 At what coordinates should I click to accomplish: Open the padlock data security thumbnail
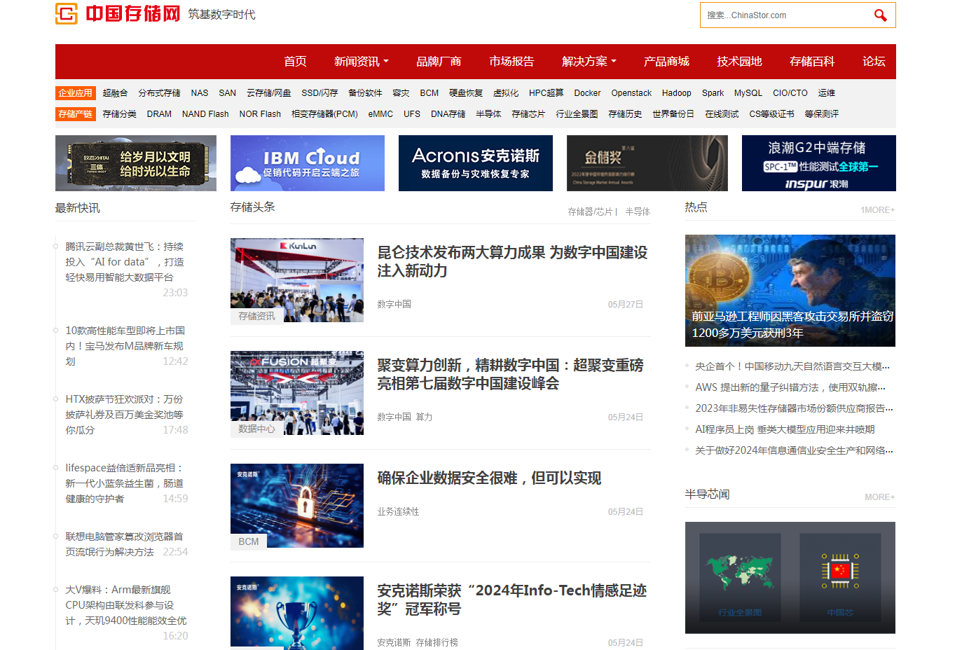[297, 506]
